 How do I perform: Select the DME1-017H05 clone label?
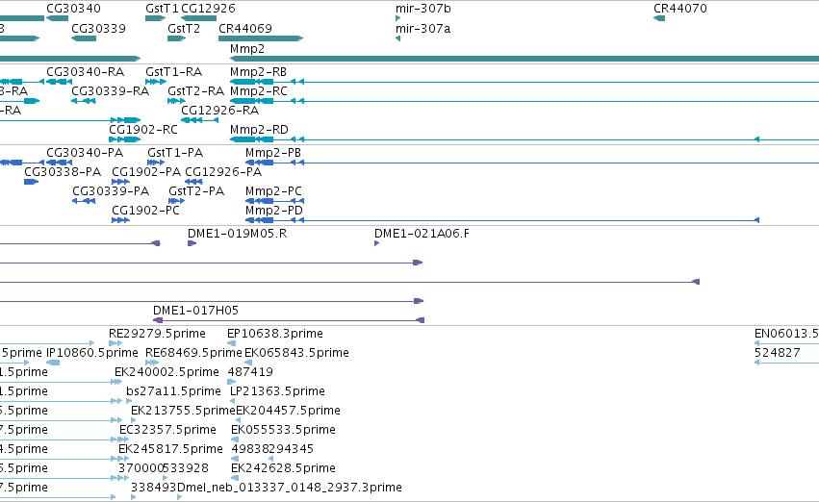pos(196,311)
